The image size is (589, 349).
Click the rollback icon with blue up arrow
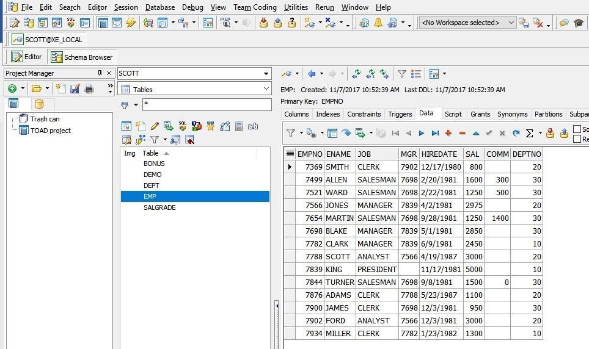pos(277,23)
